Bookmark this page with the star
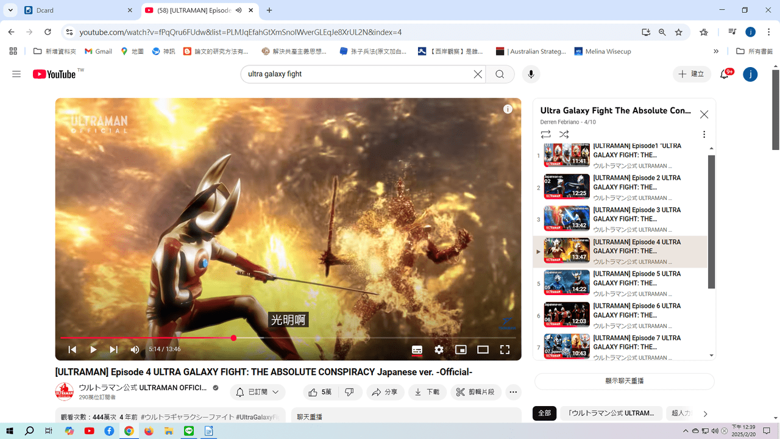Screen dimensions: 780x439 coord(679,32)
